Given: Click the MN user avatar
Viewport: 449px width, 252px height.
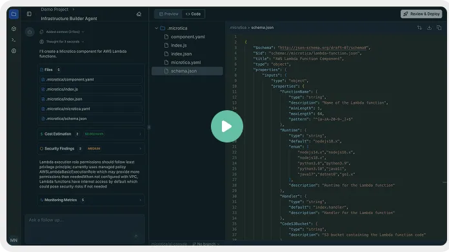Looking at the screenshot, I should (x=14, y=240).
